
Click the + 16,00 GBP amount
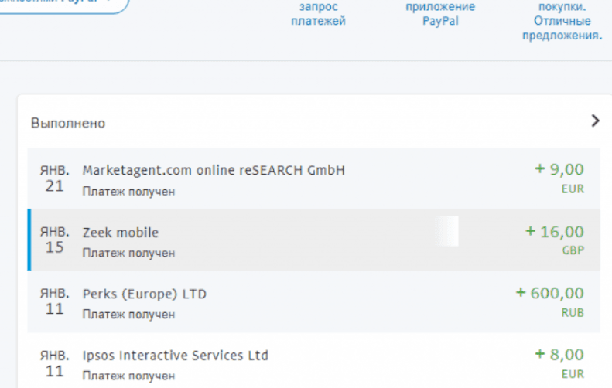coord(554,238)
